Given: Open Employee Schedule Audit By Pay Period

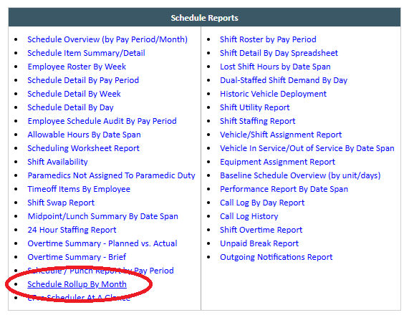Looking at the screenshot, I should pos(102,121).
